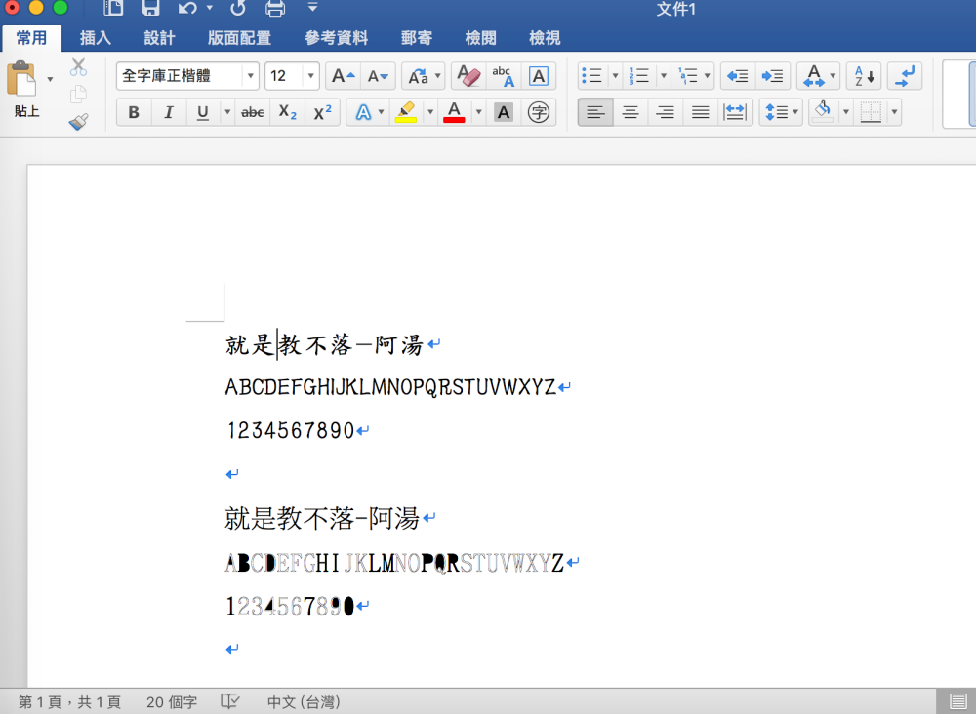
Task: Expand the Paste options arrow
Action: pyautogui.click(x=50, y=79)
